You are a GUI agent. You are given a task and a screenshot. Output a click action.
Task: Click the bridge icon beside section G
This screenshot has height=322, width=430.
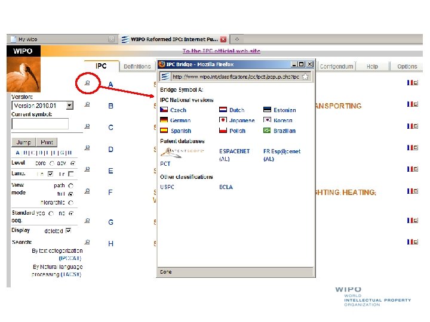[x=87, y=221]
